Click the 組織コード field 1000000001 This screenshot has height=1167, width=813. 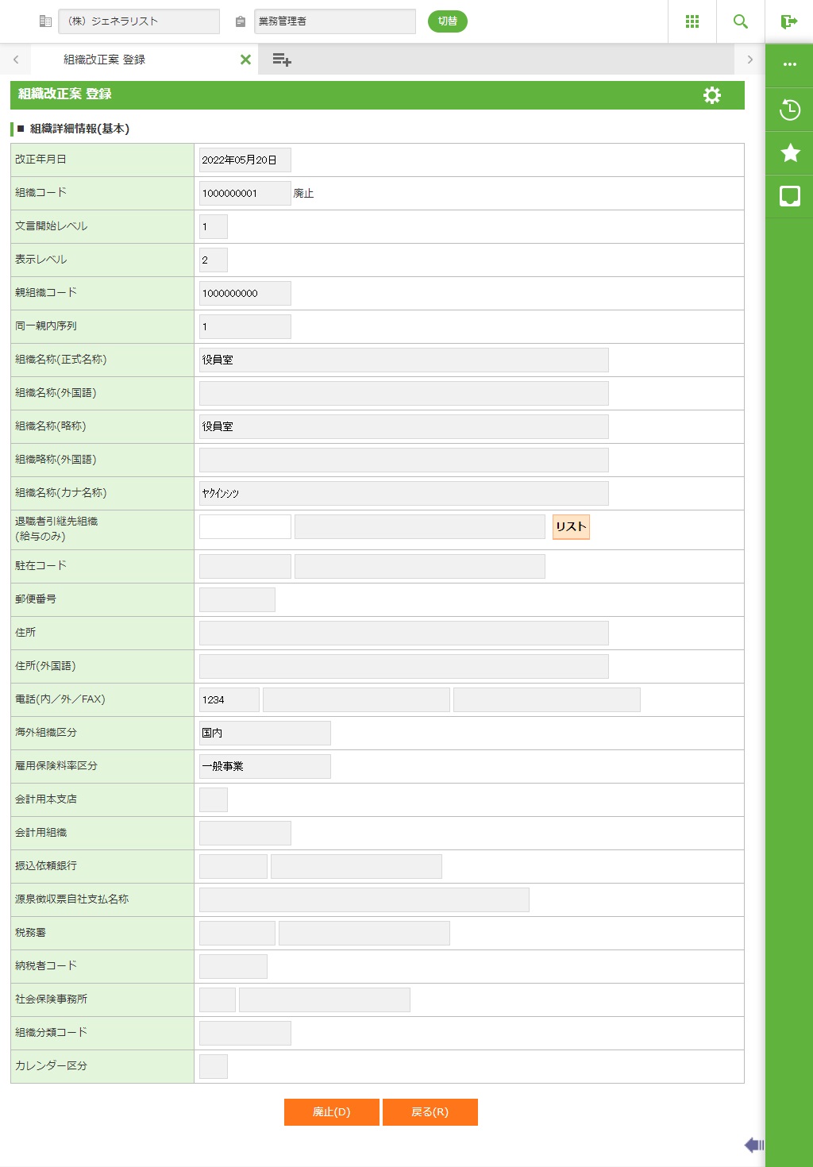point(245,194)
